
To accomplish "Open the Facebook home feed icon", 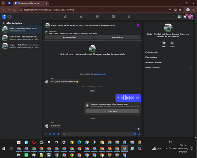I will pos(65,17).
